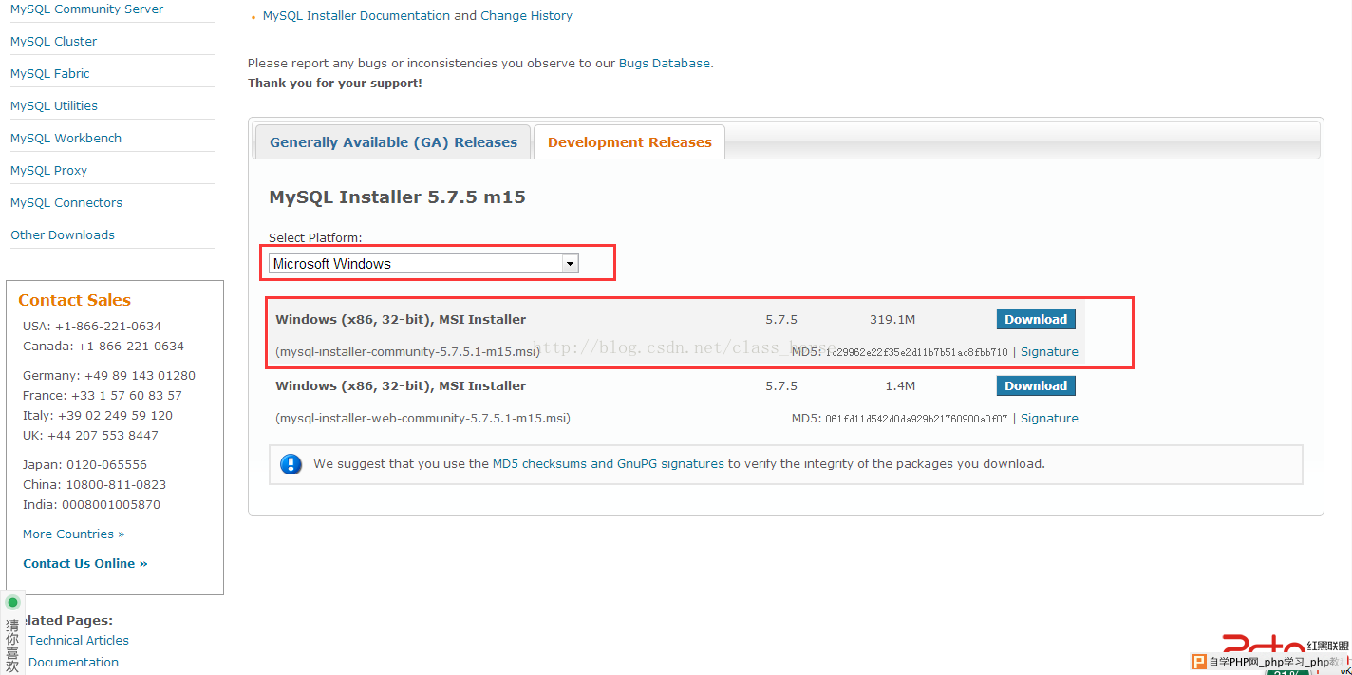Open Signature link for mysql-installer-community file
Viewport: 1352px width, 675px height.
click(1049, 352)
